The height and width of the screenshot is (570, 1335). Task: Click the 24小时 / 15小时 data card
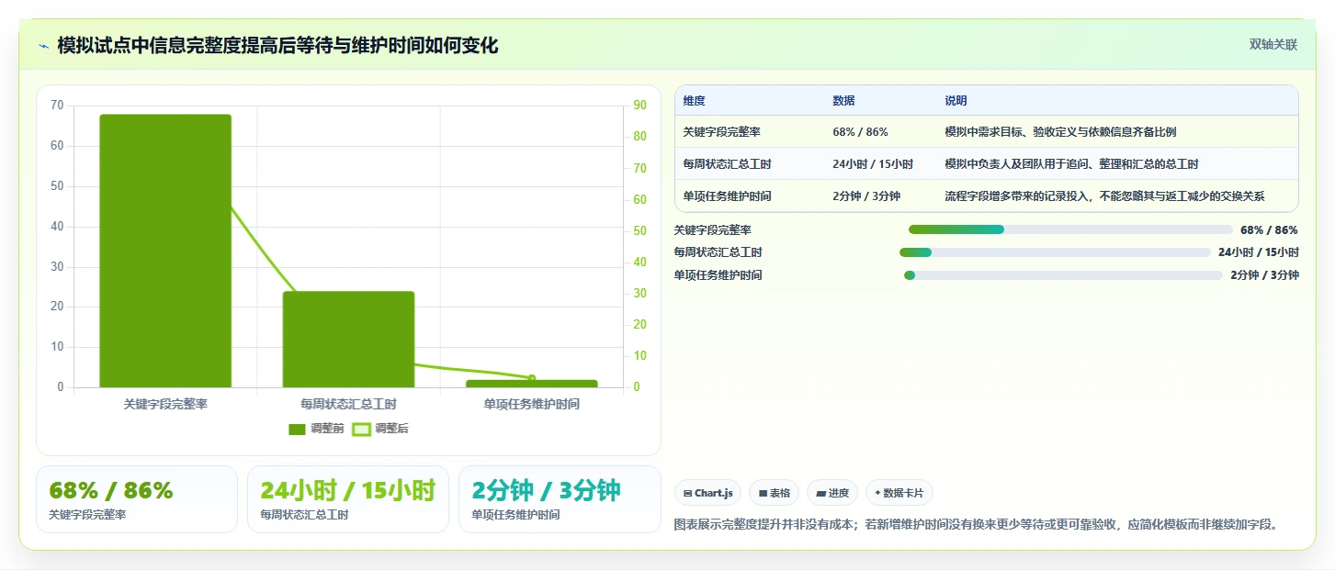click(x=348, y=499)
